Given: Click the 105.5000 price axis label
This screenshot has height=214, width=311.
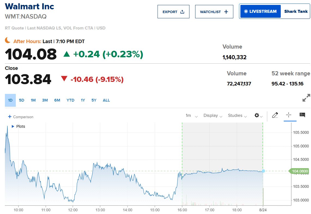Looking at the screenshot, I should coord(301,133).
